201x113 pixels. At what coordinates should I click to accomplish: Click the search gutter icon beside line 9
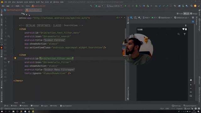click(8, 36)
